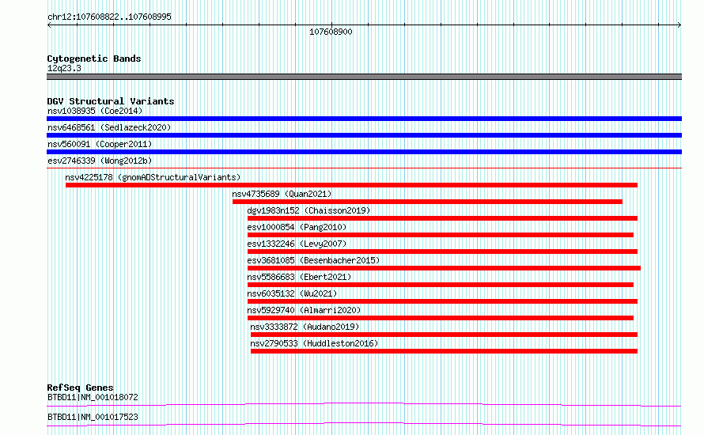Open variant nsv1038935 (Coe2014) label

pos(95,111)
